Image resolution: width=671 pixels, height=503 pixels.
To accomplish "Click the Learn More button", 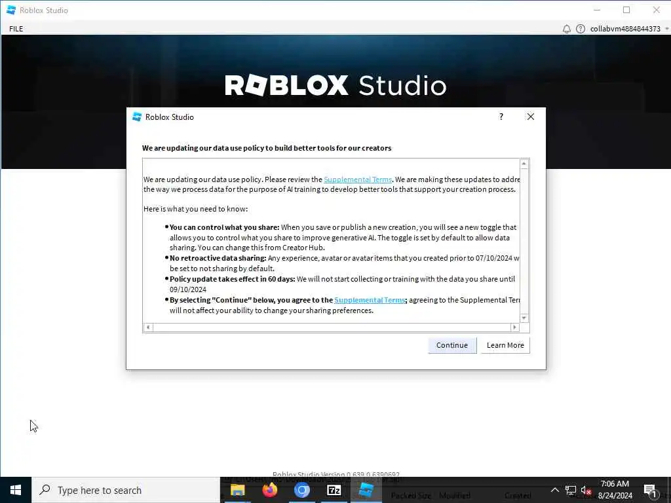I will tap(505, 345).
